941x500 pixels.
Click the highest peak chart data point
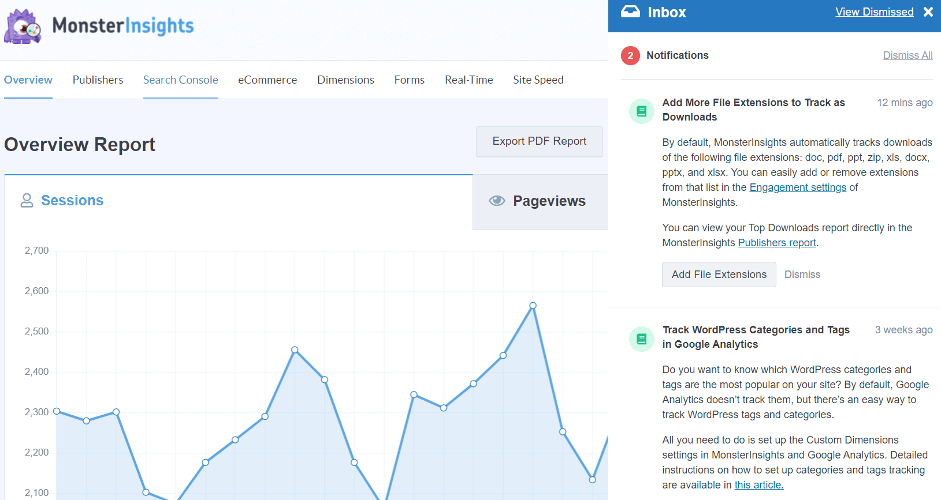pyautogui.click(x=533, y=306)
